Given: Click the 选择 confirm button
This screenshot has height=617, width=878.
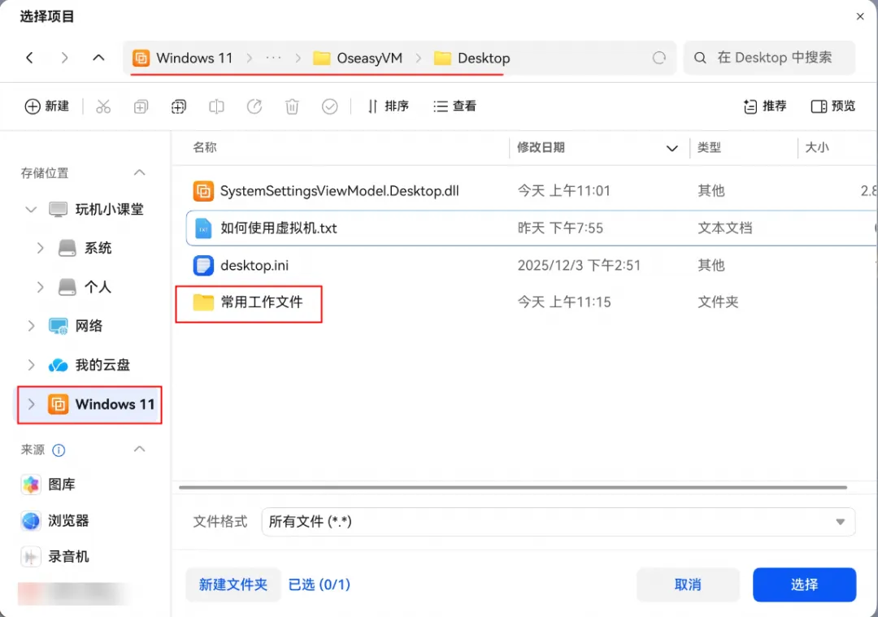Looking at the screenshot, I should click(804, 584).
